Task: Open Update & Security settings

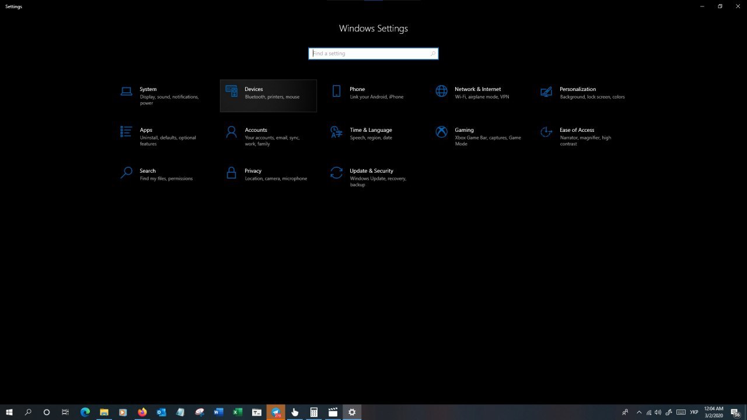Action: point(373,177)
